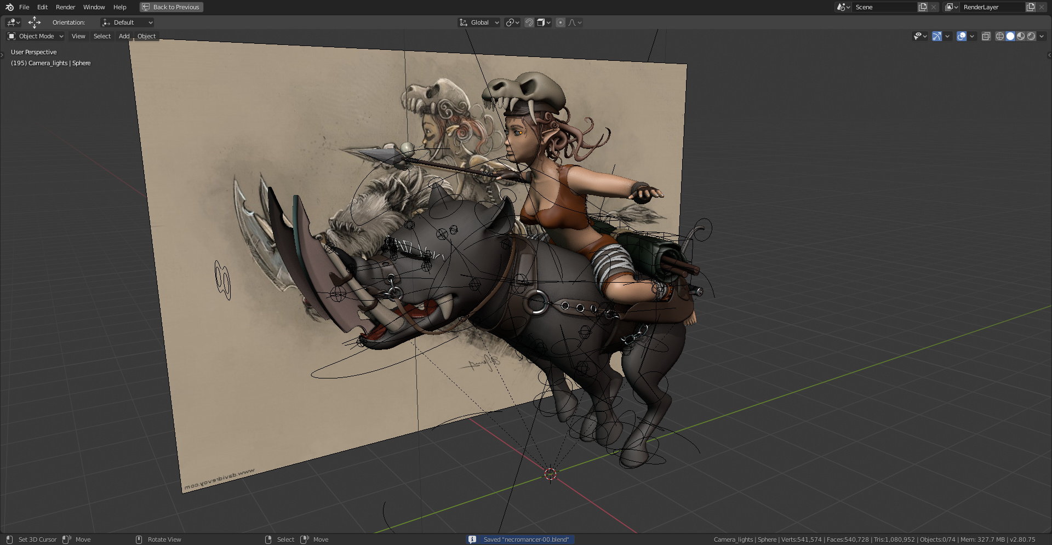Click the Faces:540,728 statistic
The width and height of the screenshot is (1052, 545).
point(848,540)
